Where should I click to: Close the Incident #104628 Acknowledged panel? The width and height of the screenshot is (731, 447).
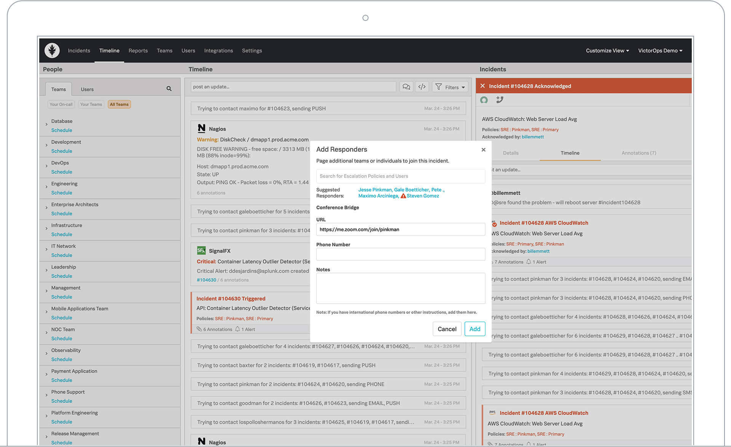pyautogui.click(x=482, y=86)
